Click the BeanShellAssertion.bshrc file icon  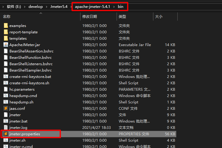click(6, 51)
